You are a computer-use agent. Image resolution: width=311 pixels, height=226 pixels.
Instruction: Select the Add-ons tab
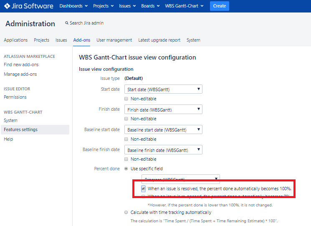(x=82, y=40)
